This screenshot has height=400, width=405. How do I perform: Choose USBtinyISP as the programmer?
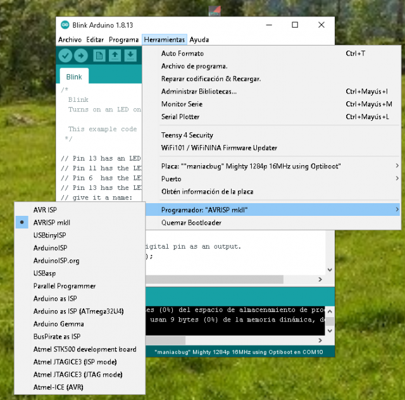(49, 235)
